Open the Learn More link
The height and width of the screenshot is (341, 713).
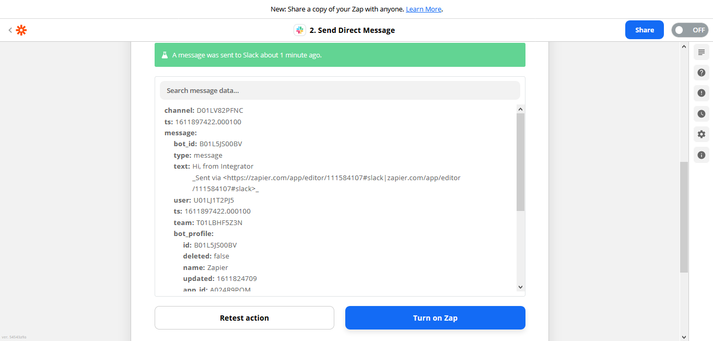tap(423, 9)
